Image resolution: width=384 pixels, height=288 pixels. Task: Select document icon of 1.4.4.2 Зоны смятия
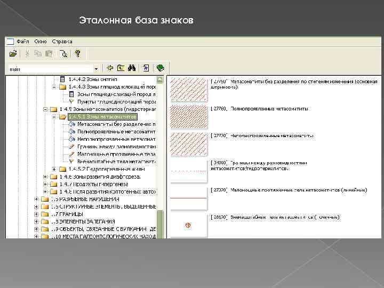62,79
